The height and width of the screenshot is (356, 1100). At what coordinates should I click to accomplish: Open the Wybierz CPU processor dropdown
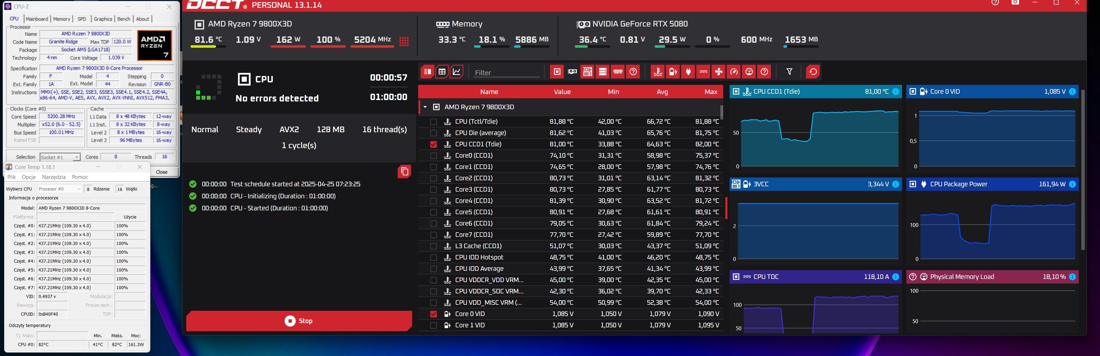tap(59, 189)
